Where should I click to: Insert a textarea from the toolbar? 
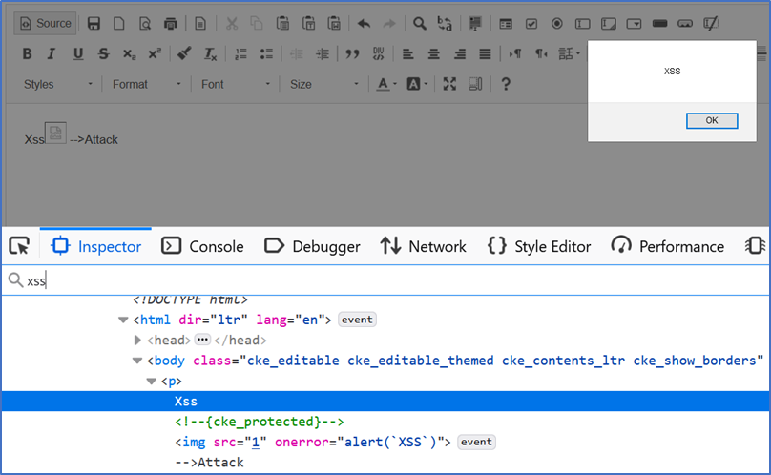(608, 23)
